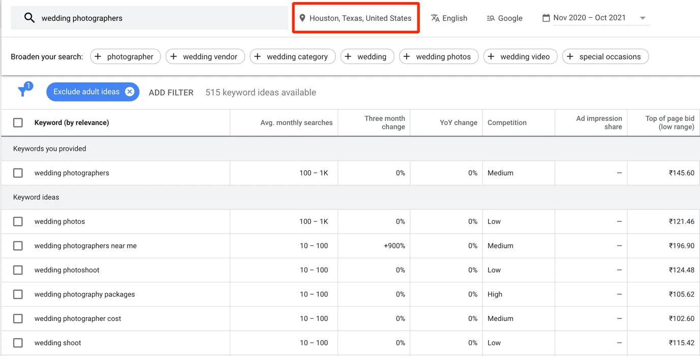Open the Houston, Texas location selector
This screenshot has width=700, height=356.
[360, 18]
